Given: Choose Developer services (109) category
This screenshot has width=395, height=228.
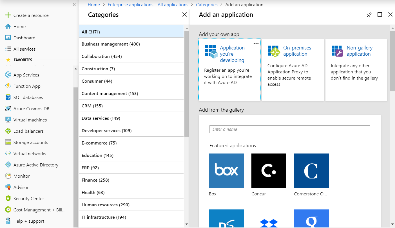Looking at the screenshot, I should pyautogui.click(x=131, y=130).
